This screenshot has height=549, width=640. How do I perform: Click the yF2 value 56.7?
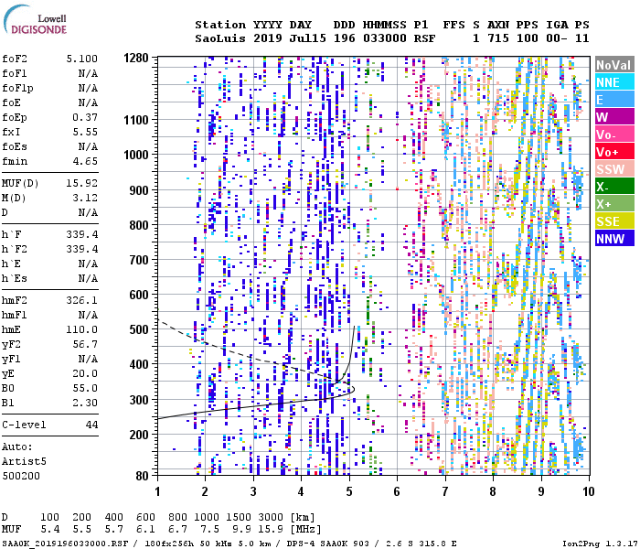point(85,344)
